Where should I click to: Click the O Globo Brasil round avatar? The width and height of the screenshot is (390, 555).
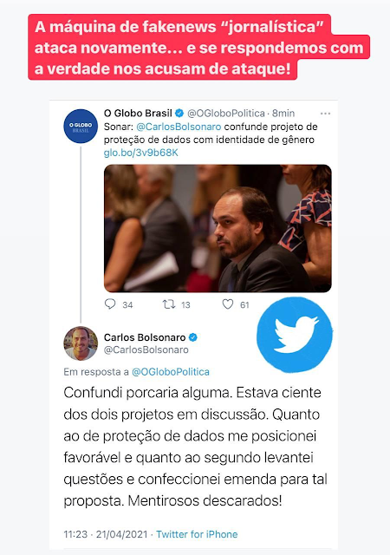(81, 126)
